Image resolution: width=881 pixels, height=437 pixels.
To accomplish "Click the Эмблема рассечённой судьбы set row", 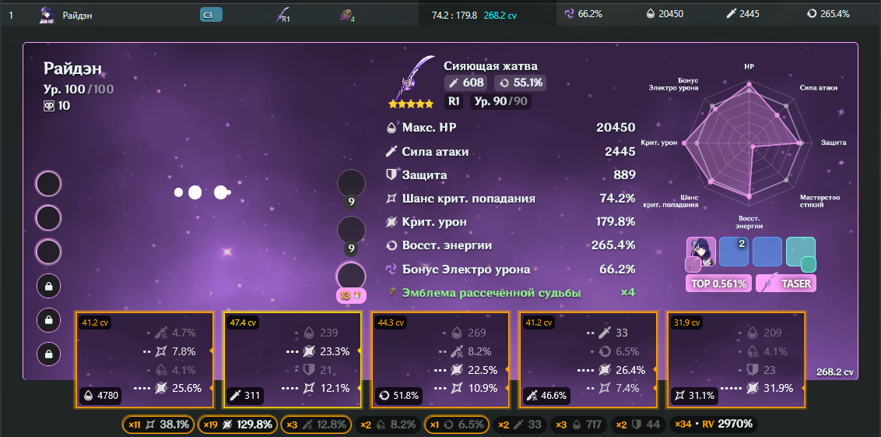I will click(511, 293).
